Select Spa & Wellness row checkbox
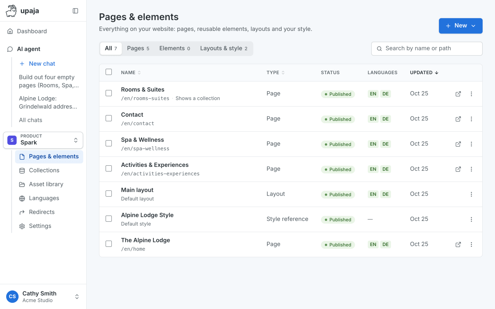This screenshot has height=309, width=495. tap(109, 143)
